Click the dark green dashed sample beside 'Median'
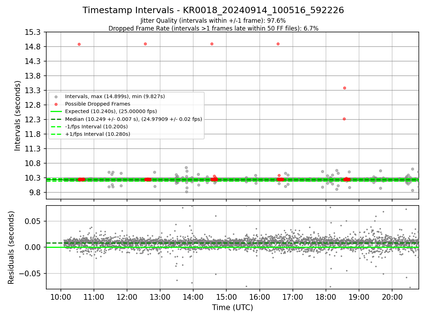The width and height of the screenshot is (427, 320). tap(56, 119)
